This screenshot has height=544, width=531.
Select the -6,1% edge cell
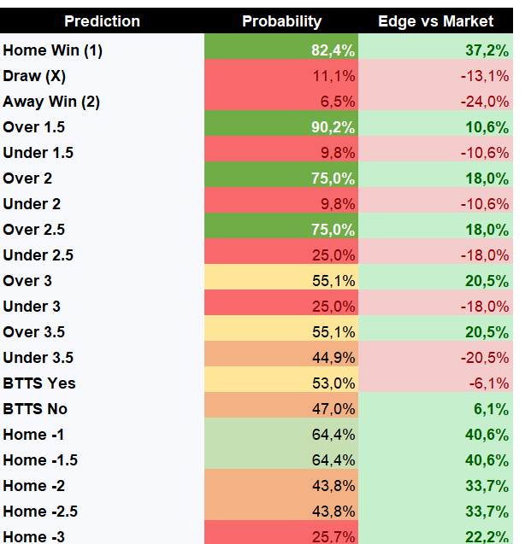click(x=435, y=383)
